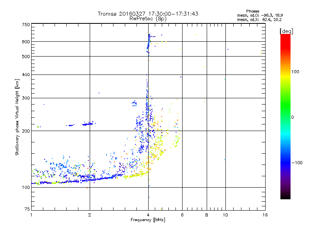Click the y-axis '500' tick label
This screenshot has width=312, height=234.
(26, 57)
